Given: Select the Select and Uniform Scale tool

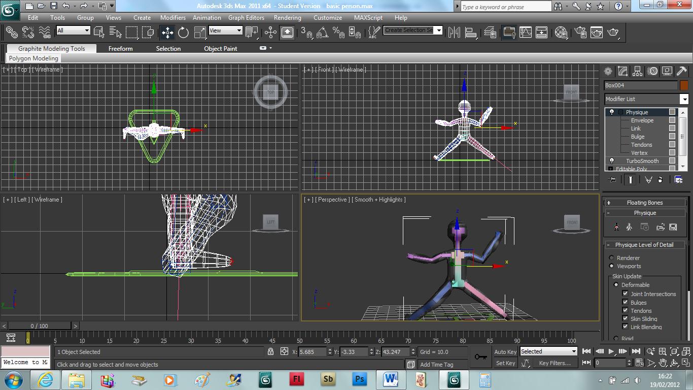Looking at the screenshot, I should tap(199, 32).
